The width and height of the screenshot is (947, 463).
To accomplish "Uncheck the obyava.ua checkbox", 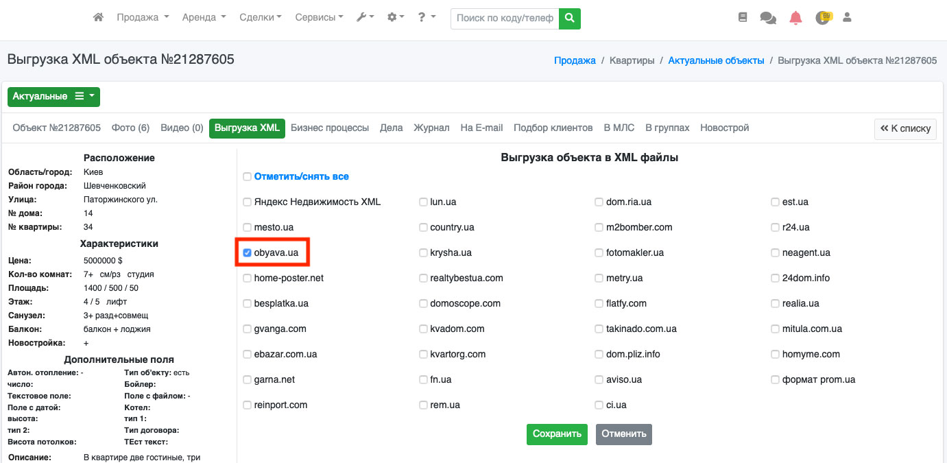I will 248,252.
